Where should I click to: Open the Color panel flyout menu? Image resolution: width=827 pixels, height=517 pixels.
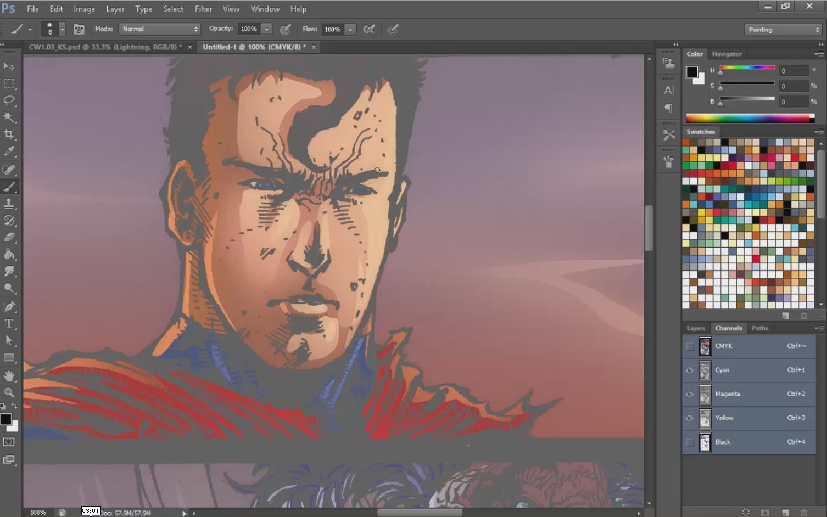(x=819, y=54)
